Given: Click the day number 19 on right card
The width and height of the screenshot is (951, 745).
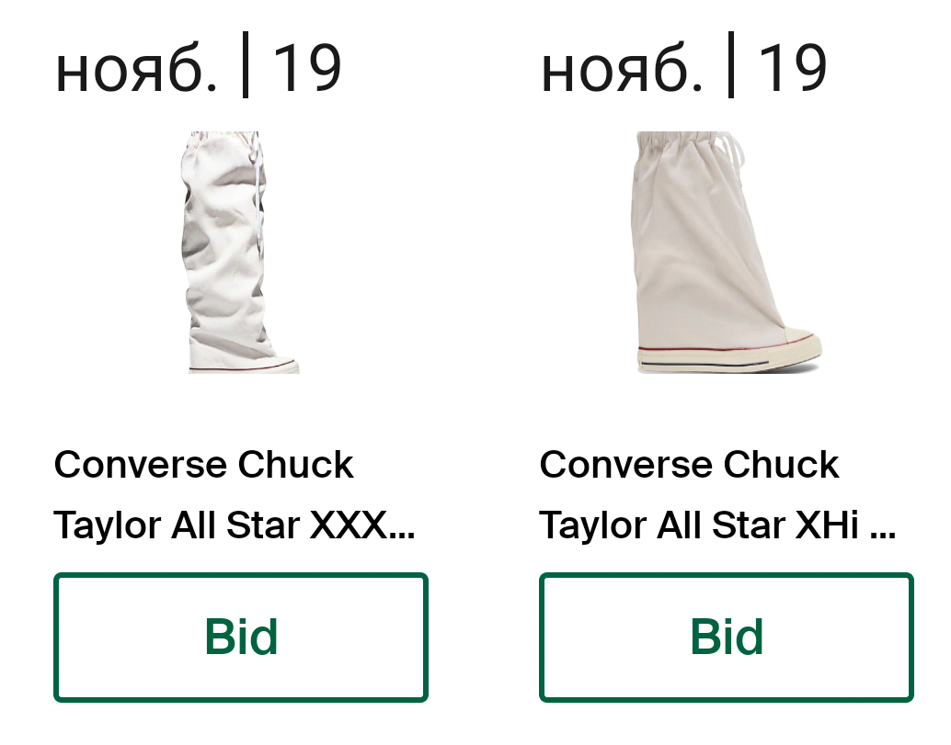Looking at the screenshot, I should coord(794,68).
